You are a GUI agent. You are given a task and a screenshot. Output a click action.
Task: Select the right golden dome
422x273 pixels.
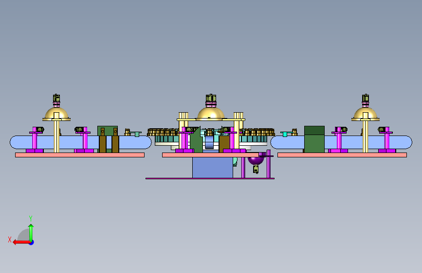(x=365, y=113)
